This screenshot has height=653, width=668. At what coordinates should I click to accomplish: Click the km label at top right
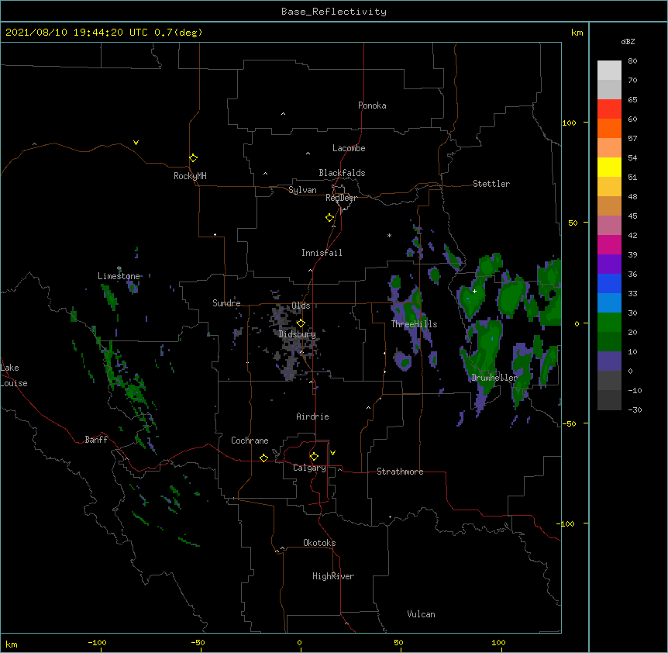[577, 33]
